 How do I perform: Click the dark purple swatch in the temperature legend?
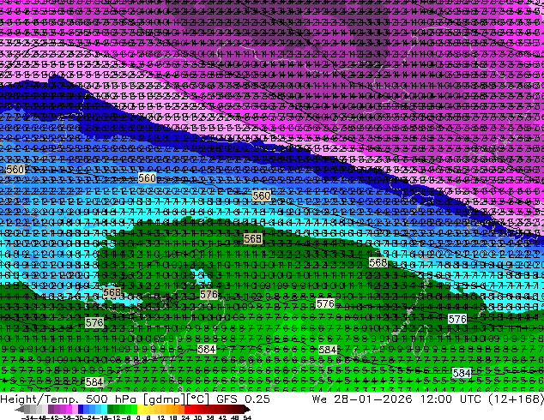[51, 409]
